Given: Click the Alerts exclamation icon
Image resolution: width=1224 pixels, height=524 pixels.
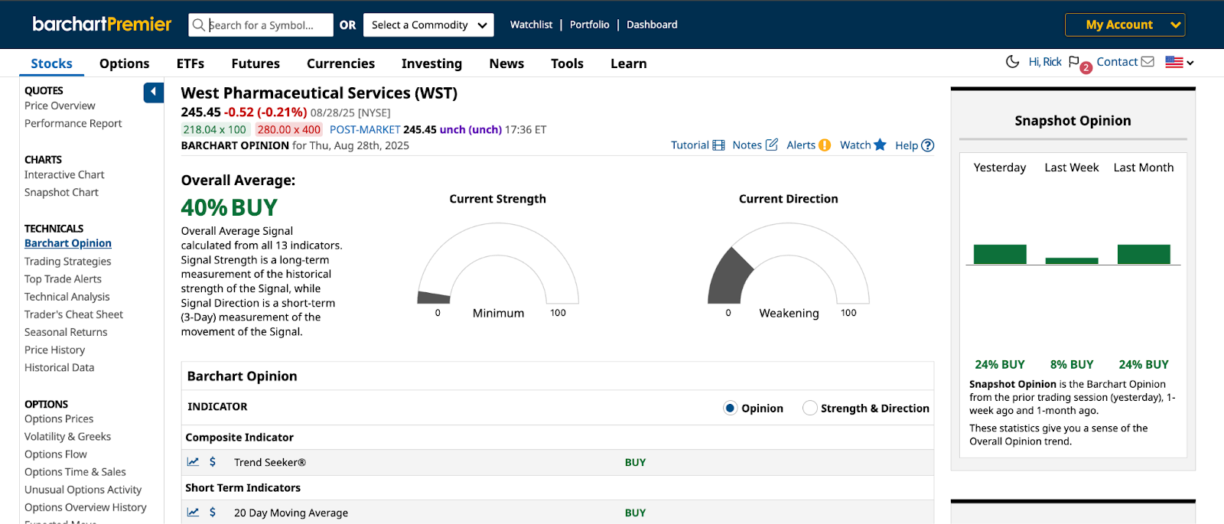Looking at the screenshot, I should pyautogui.click(x=825, y=145).
